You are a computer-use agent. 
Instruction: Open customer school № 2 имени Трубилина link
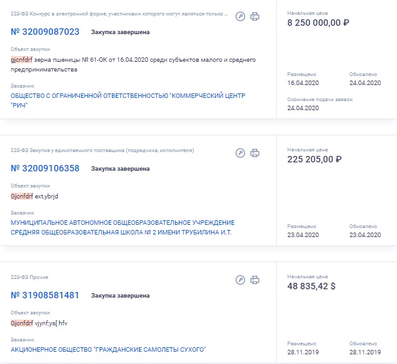pyautogui.click(x=122, y=227)
